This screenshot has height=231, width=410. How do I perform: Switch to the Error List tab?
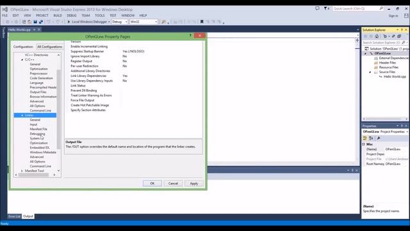pos(14,216)
